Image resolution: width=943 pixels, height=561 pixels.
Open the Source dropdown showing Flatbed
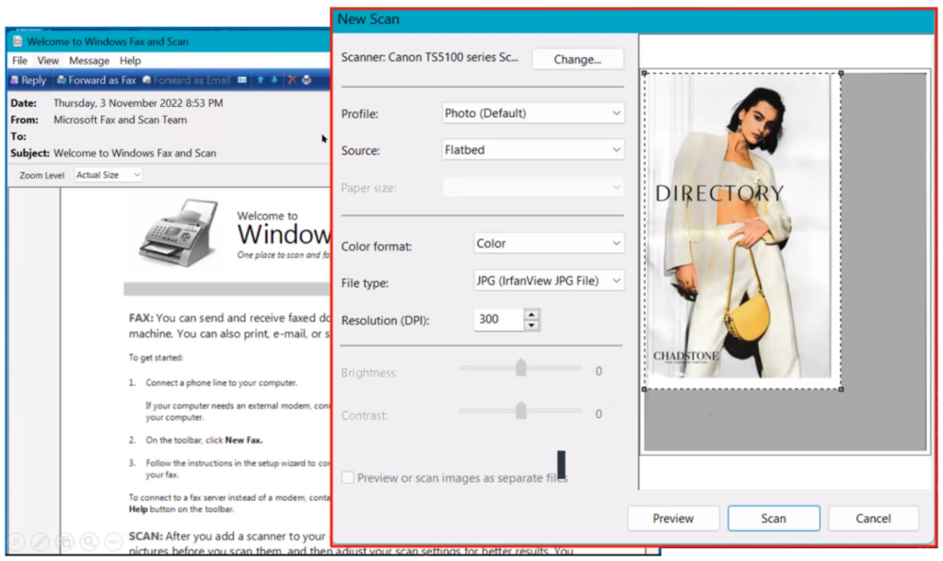tap(533, 150)
